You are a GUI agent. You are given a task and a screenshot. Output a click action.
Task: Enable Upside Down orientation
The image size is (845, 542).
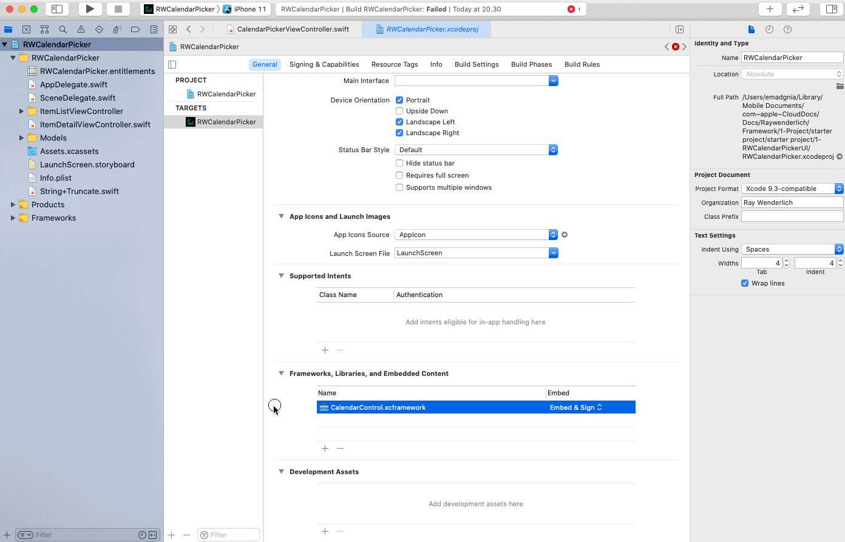[x=399, y=111]
